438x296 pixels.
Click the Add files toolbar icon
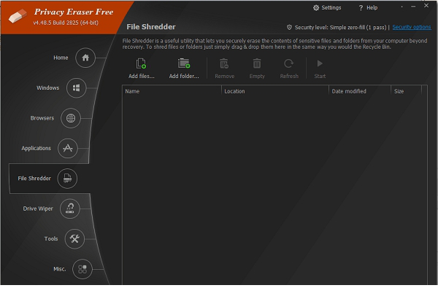[x=141, y=63]
